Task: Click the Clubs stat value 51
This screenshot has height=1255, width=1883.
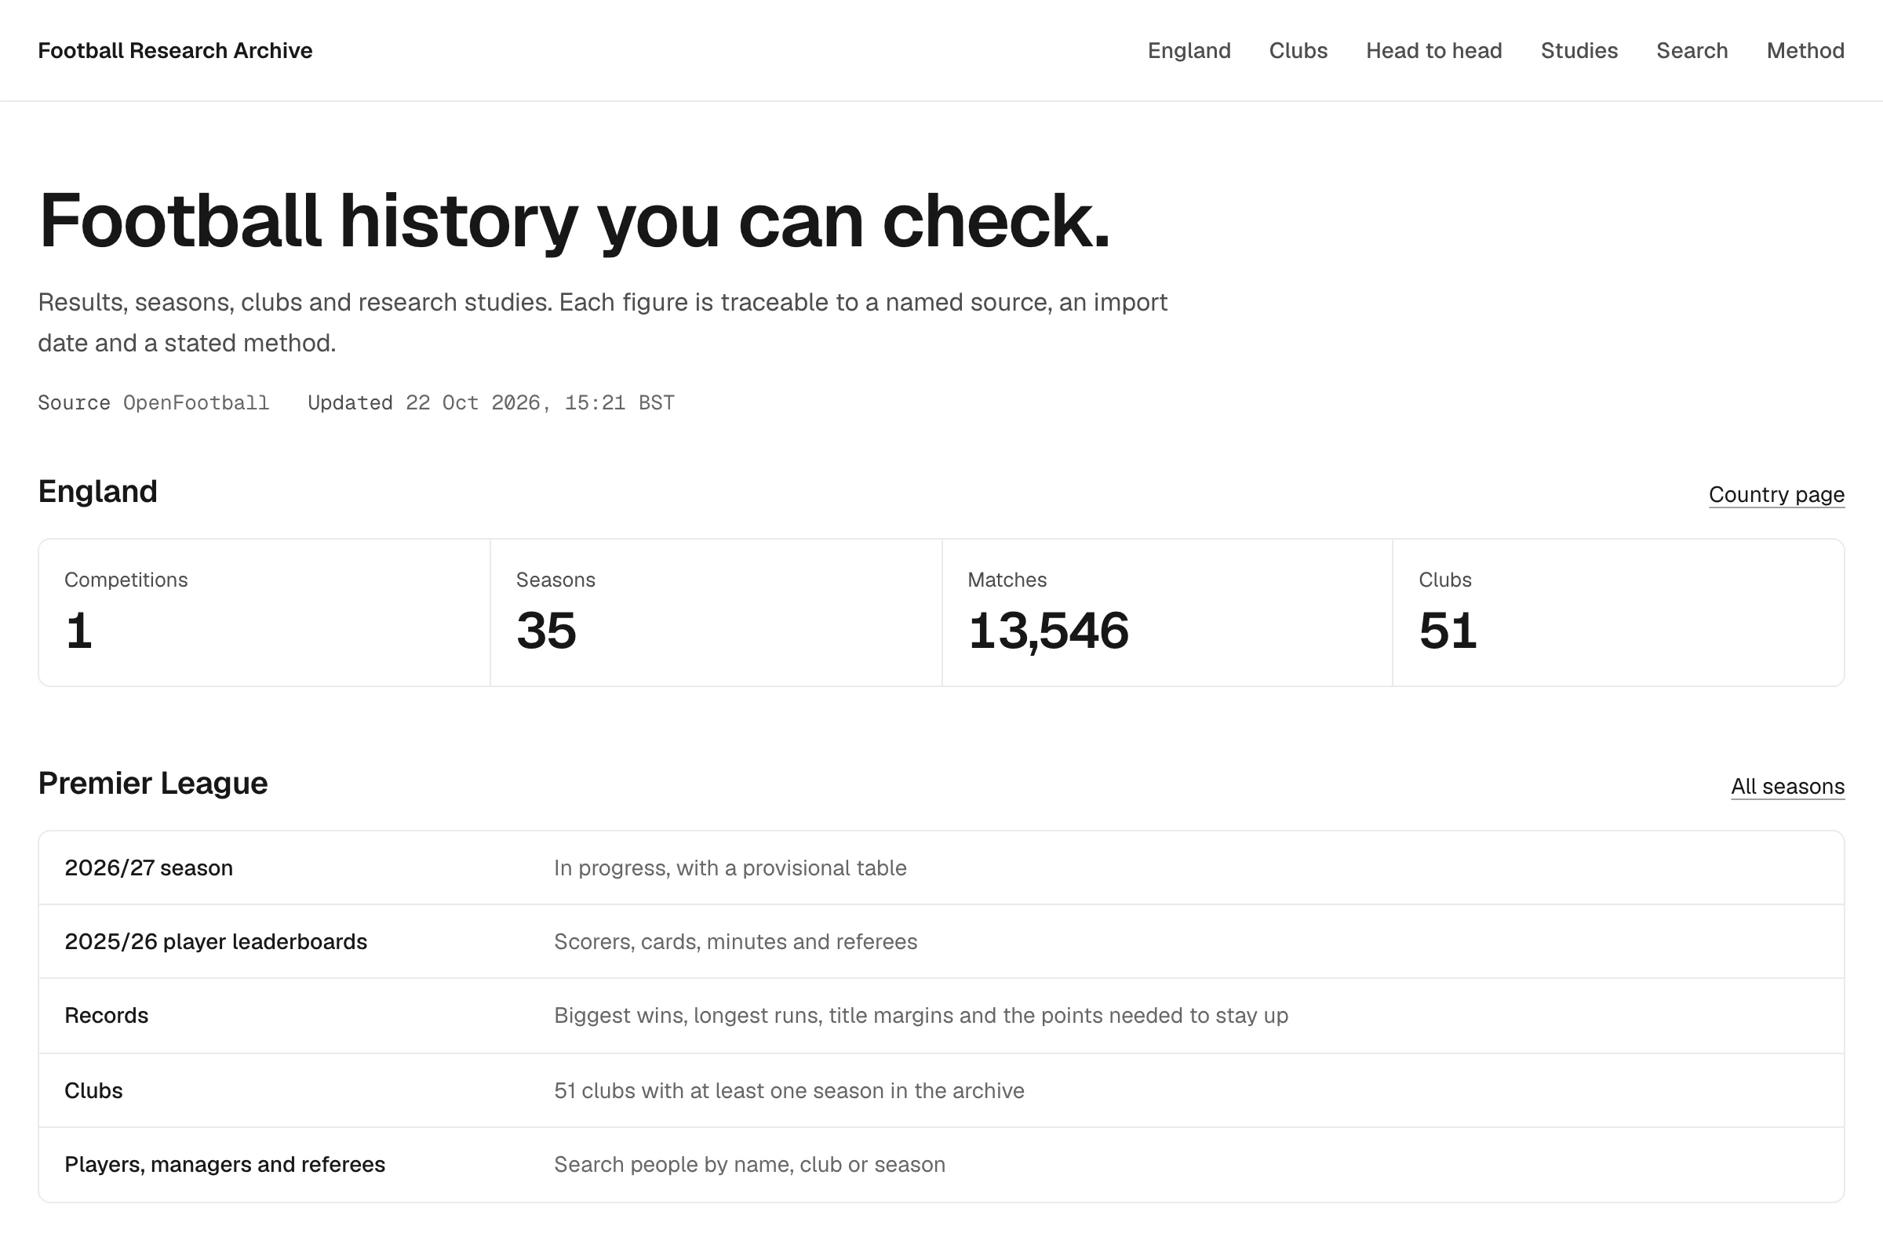Action: point(1448,631)
